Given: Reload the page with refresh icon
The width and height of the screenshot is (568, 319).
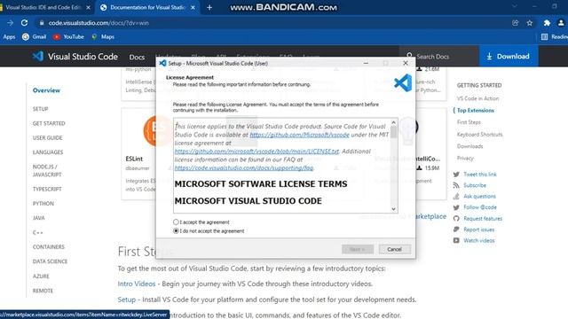Looking at the screenshot, I should pyautogui.click(x=24, y=23).
